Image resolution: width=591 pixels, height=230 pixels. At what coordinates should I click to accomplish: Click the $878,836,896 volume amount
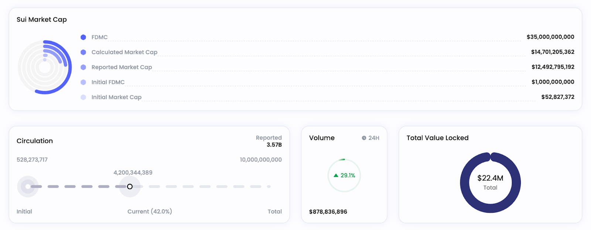pyautogui.click(x=328, y=212)
